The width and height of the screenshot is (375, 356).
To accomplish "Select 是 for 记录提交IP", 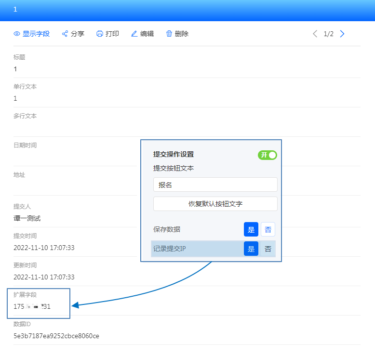I will (251, 249).
